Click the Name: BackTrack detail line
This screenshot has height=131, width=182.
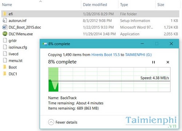pyautogui.click(x=62, y=98)
